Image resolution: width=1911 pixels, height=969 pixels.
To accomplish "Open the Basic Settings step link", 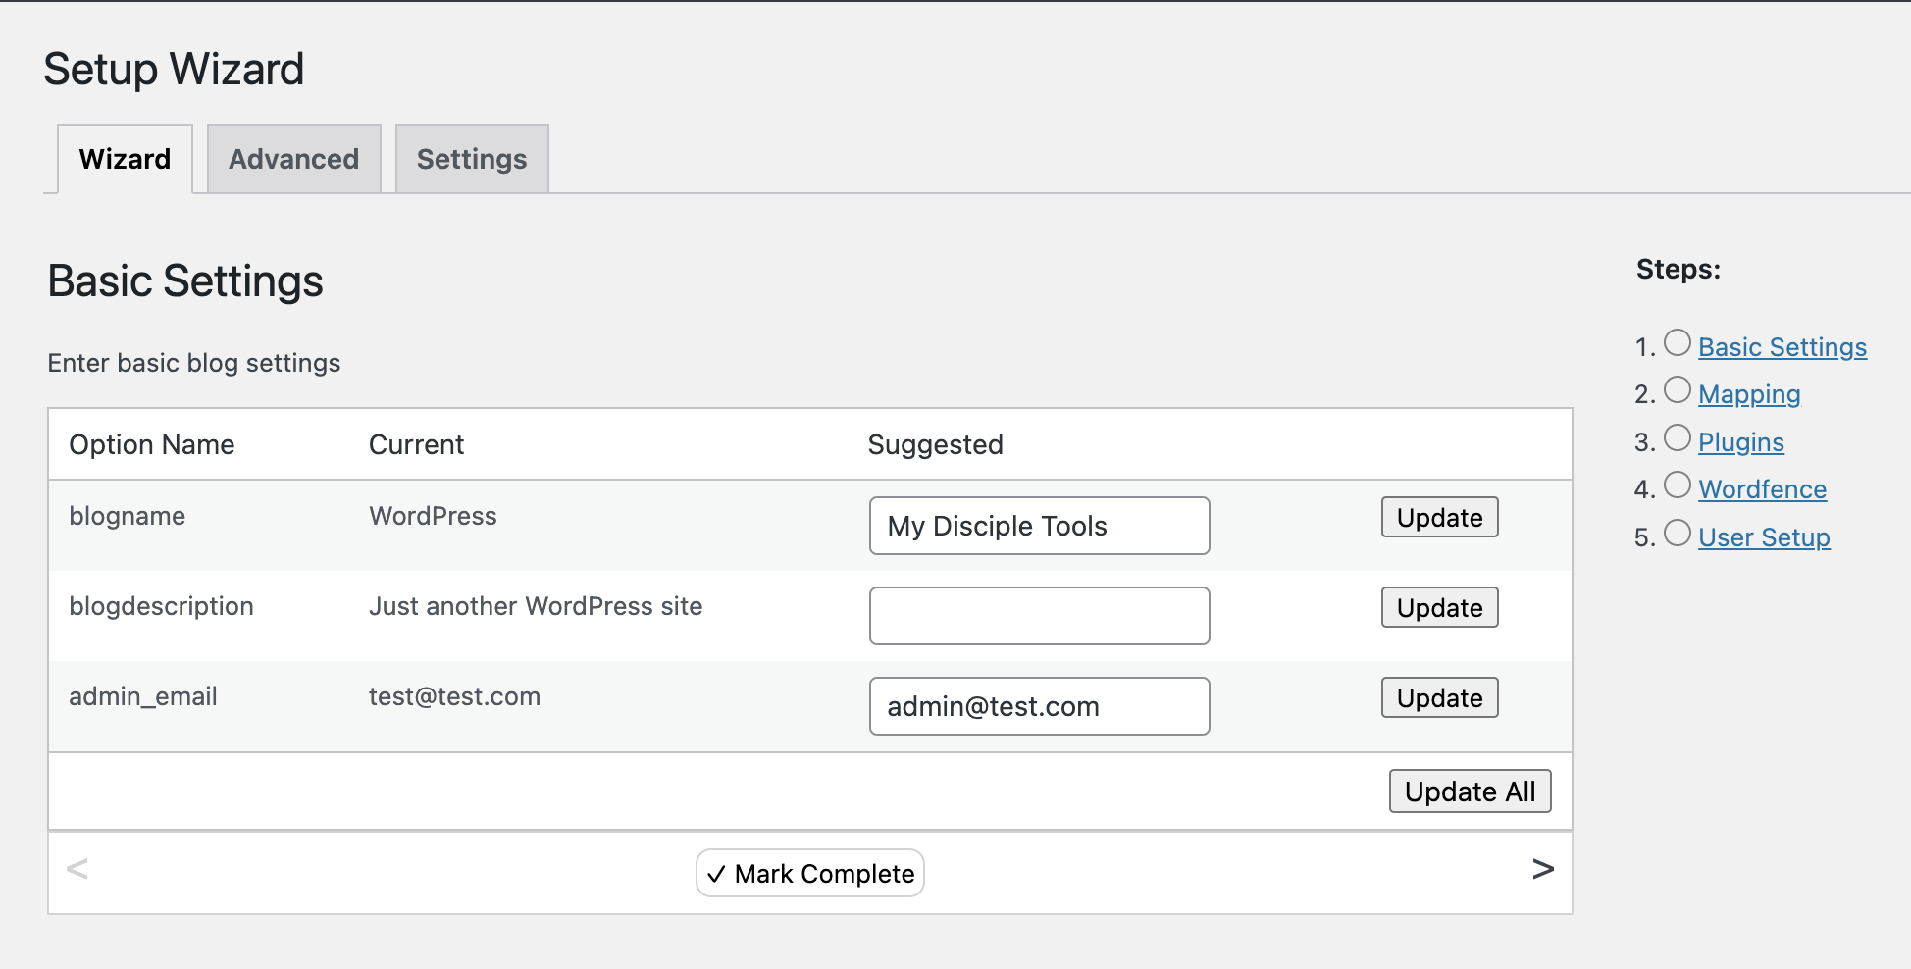I will (1782, 347).
